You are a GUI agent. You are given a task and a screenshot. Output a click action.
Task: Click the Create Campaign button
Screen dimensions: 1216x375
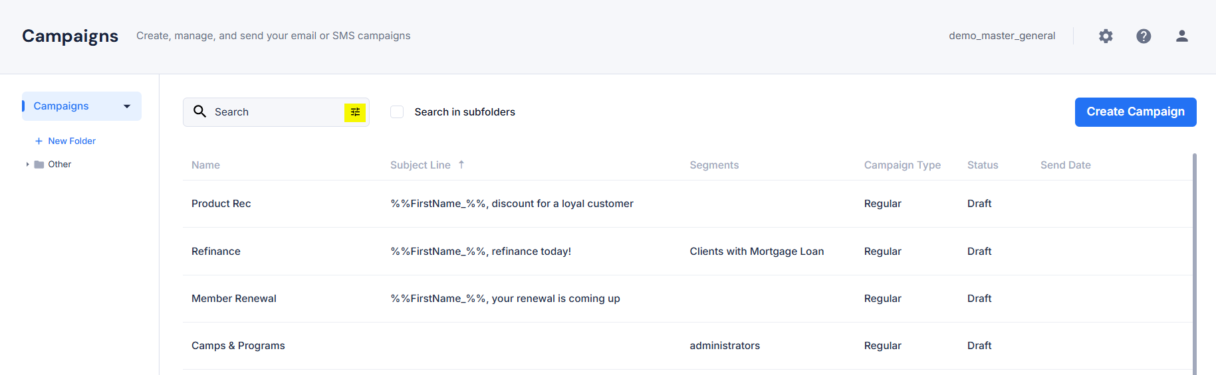point(1136,112)
